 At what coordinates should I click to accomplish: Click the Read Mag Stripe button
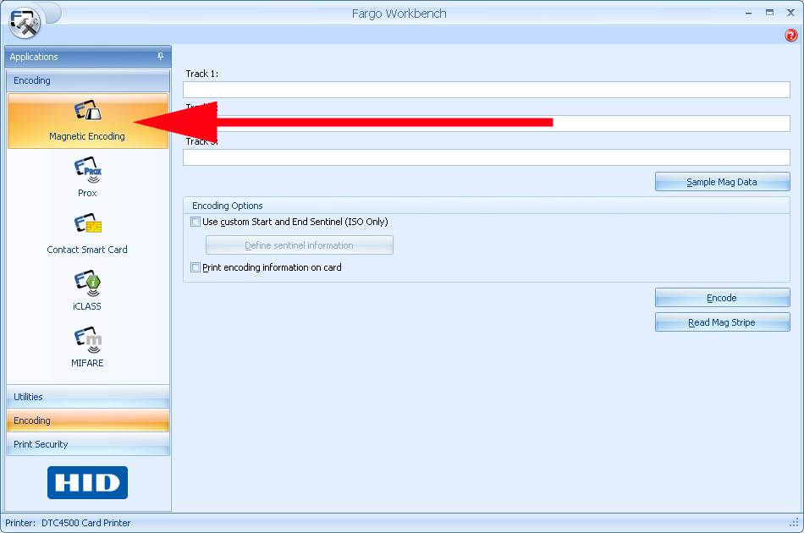coord(722,322)
